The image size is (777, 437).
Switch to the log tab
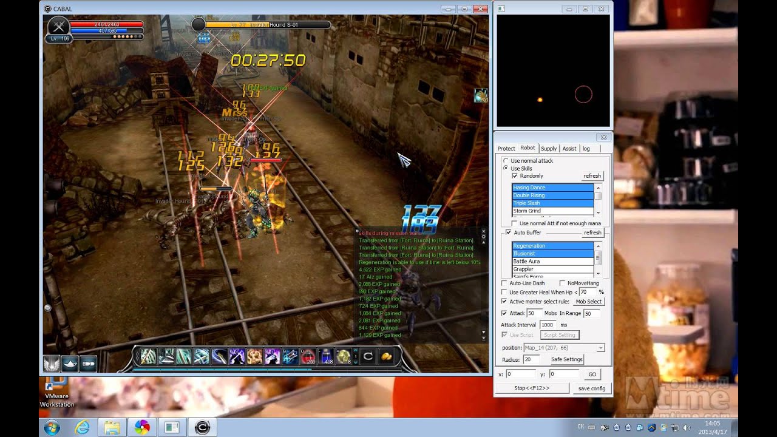coord(586,148)
